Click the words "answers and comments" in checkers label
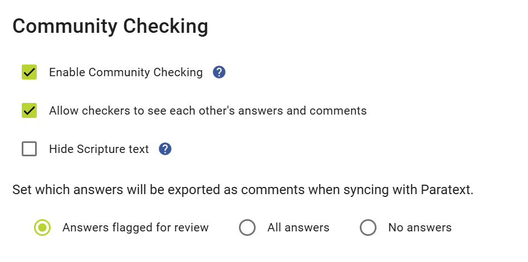 click(302, 111)
